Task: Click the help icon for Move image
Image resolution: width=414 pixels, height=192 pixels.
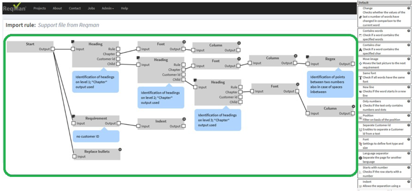Action: click(x=409, y=59)
